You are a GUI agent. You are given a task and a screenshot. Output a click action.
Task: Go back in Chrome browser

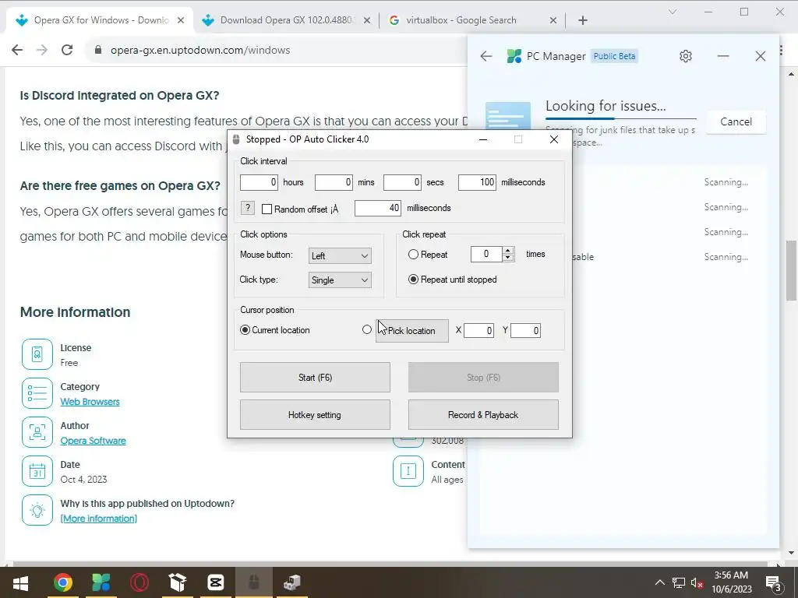(x=17, y=50)
